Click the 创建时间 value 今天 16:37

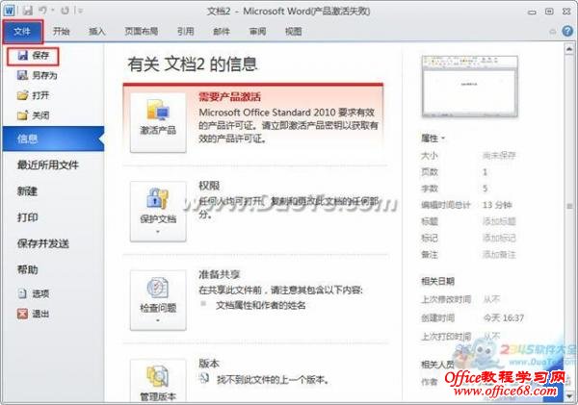coord(504,317)
